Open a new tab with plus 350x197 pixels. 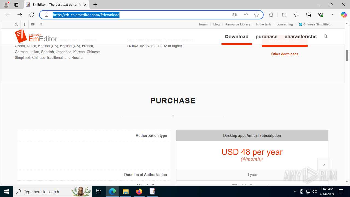coord(95,5)
